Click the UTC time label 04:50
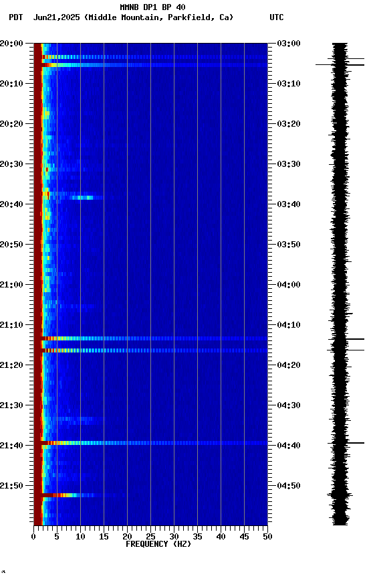Screen dimensions: 369x579 point(289,486)
